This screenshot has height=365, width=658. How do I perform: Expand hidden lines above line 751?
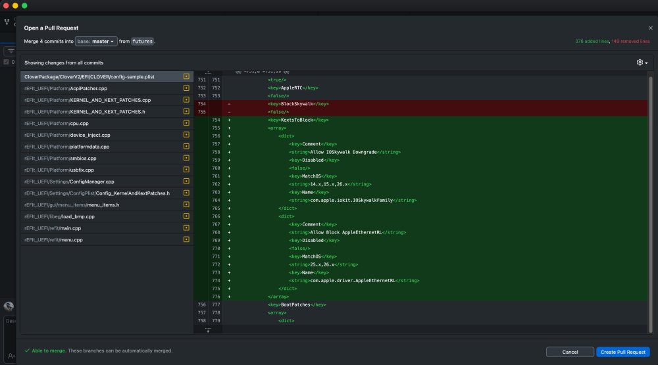click(x=208, y=72)
